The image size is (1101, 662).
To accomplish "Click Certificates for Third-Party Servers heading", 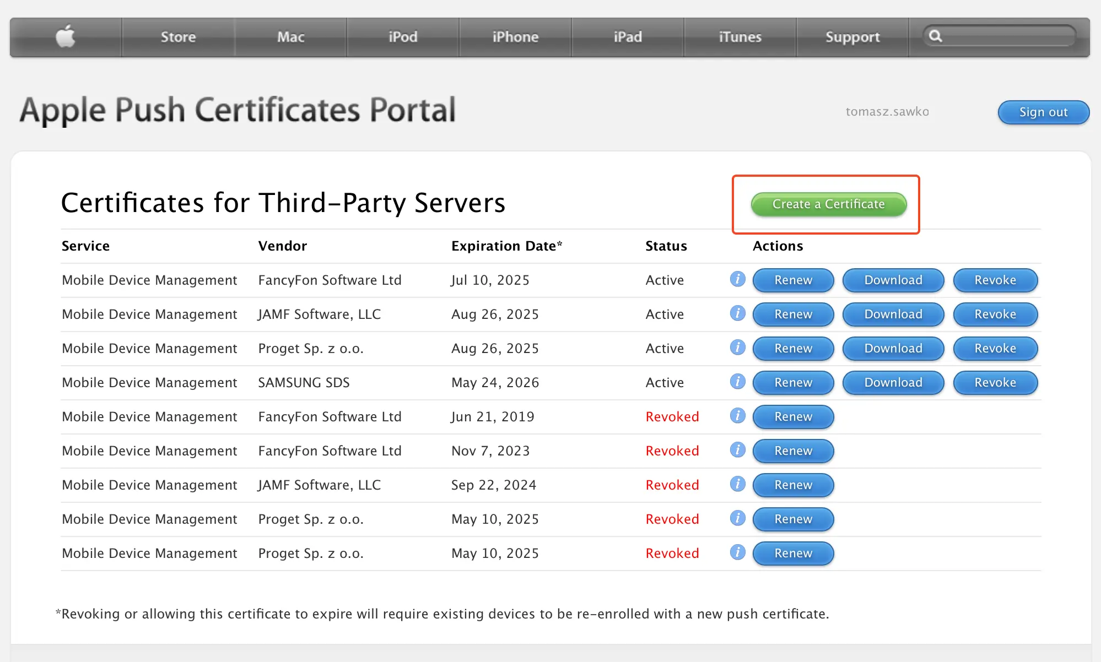I will [283, 203].
